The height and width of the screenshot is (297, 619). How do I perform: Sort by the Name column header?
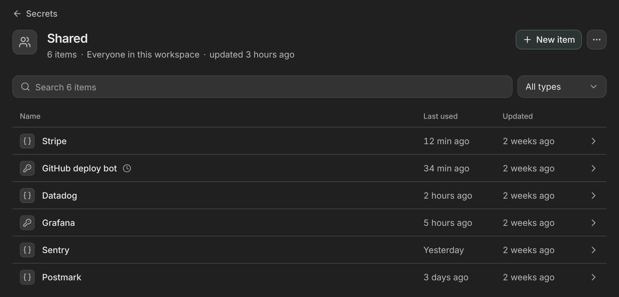point(30,116)
